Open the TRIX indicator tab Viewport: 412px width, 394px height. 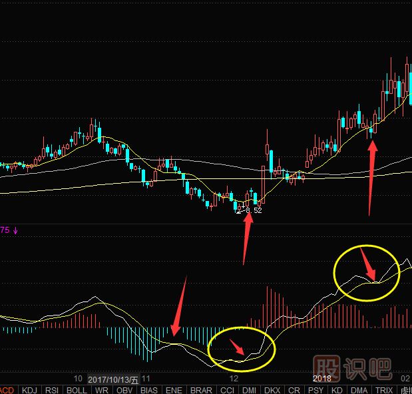click(x=384, y=389)
